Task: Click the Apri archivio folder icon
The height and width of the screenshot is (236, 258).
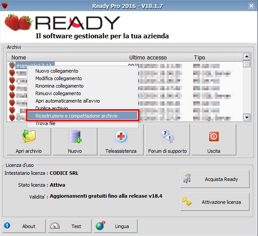Action: (x=29, y=136)
